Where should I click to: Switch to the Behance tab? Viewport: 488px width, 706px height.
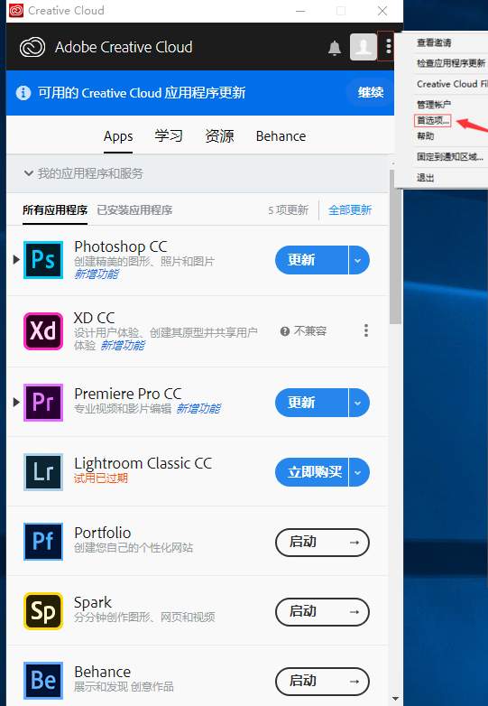pos(281,136)
